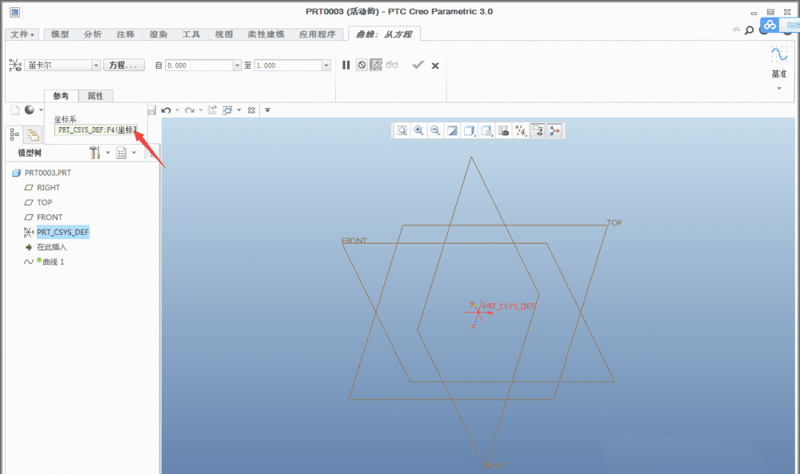The width and height of the screenshot is (800, 474).
Task: Click the Close window icon in quick toolbar
Action: tap(251, 110)
